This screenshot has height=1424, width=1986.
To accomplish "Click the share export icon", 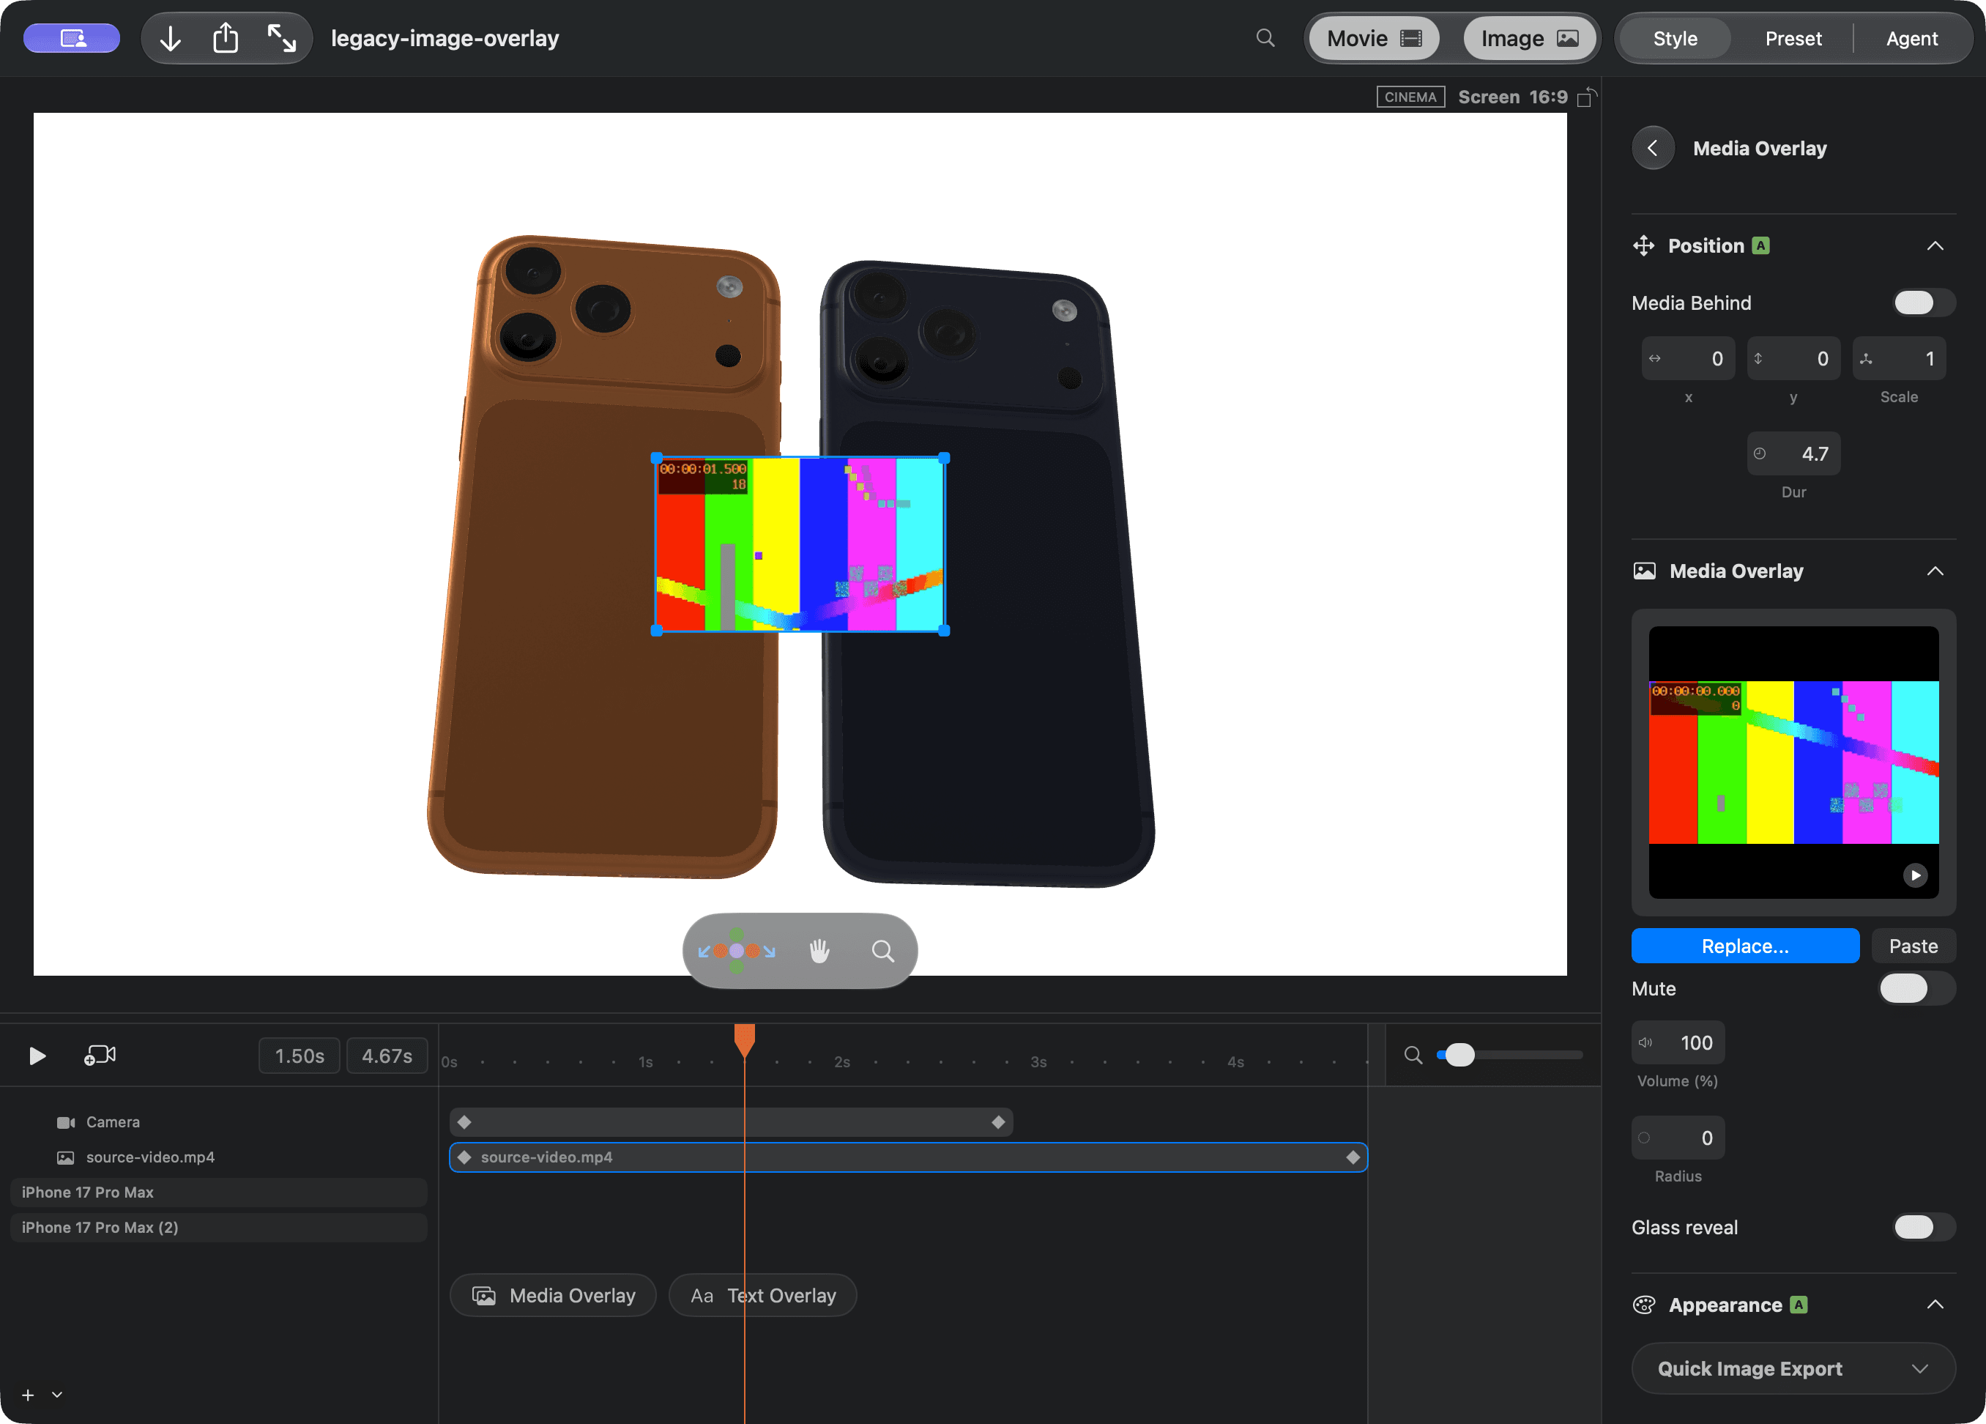I will (226, 37).
